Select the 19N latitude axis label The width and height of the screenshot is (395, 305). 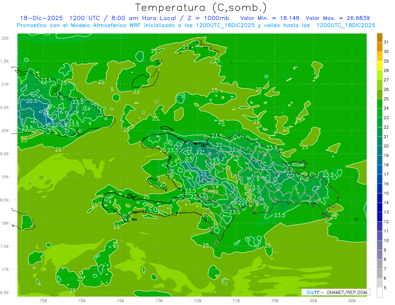5,177
